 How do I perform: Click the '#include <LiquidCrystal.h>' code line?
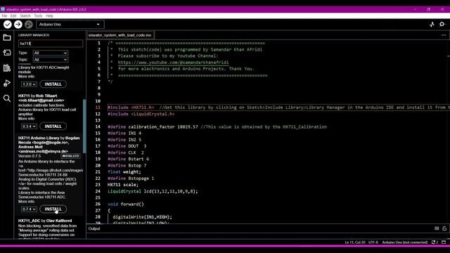pyautogui.click(x=141, y=114)
